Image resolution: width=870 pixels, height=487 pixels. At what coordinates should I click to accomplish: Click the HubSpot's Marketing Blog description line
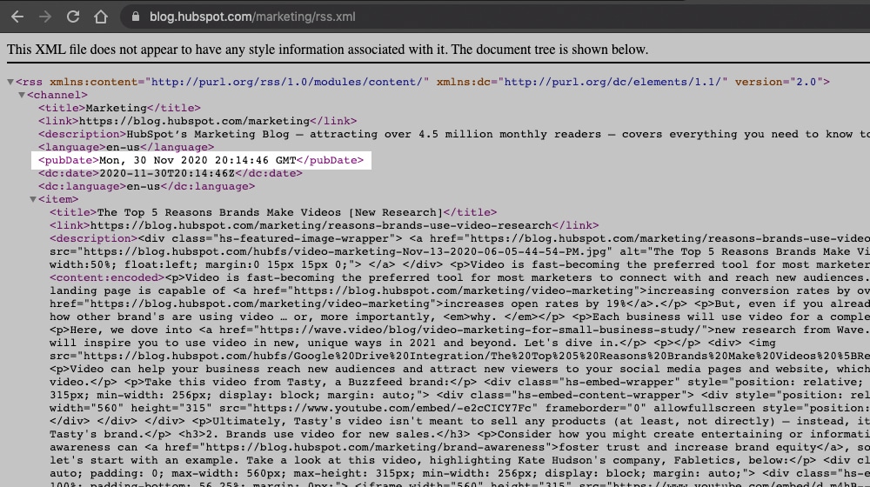click(454, 134)
